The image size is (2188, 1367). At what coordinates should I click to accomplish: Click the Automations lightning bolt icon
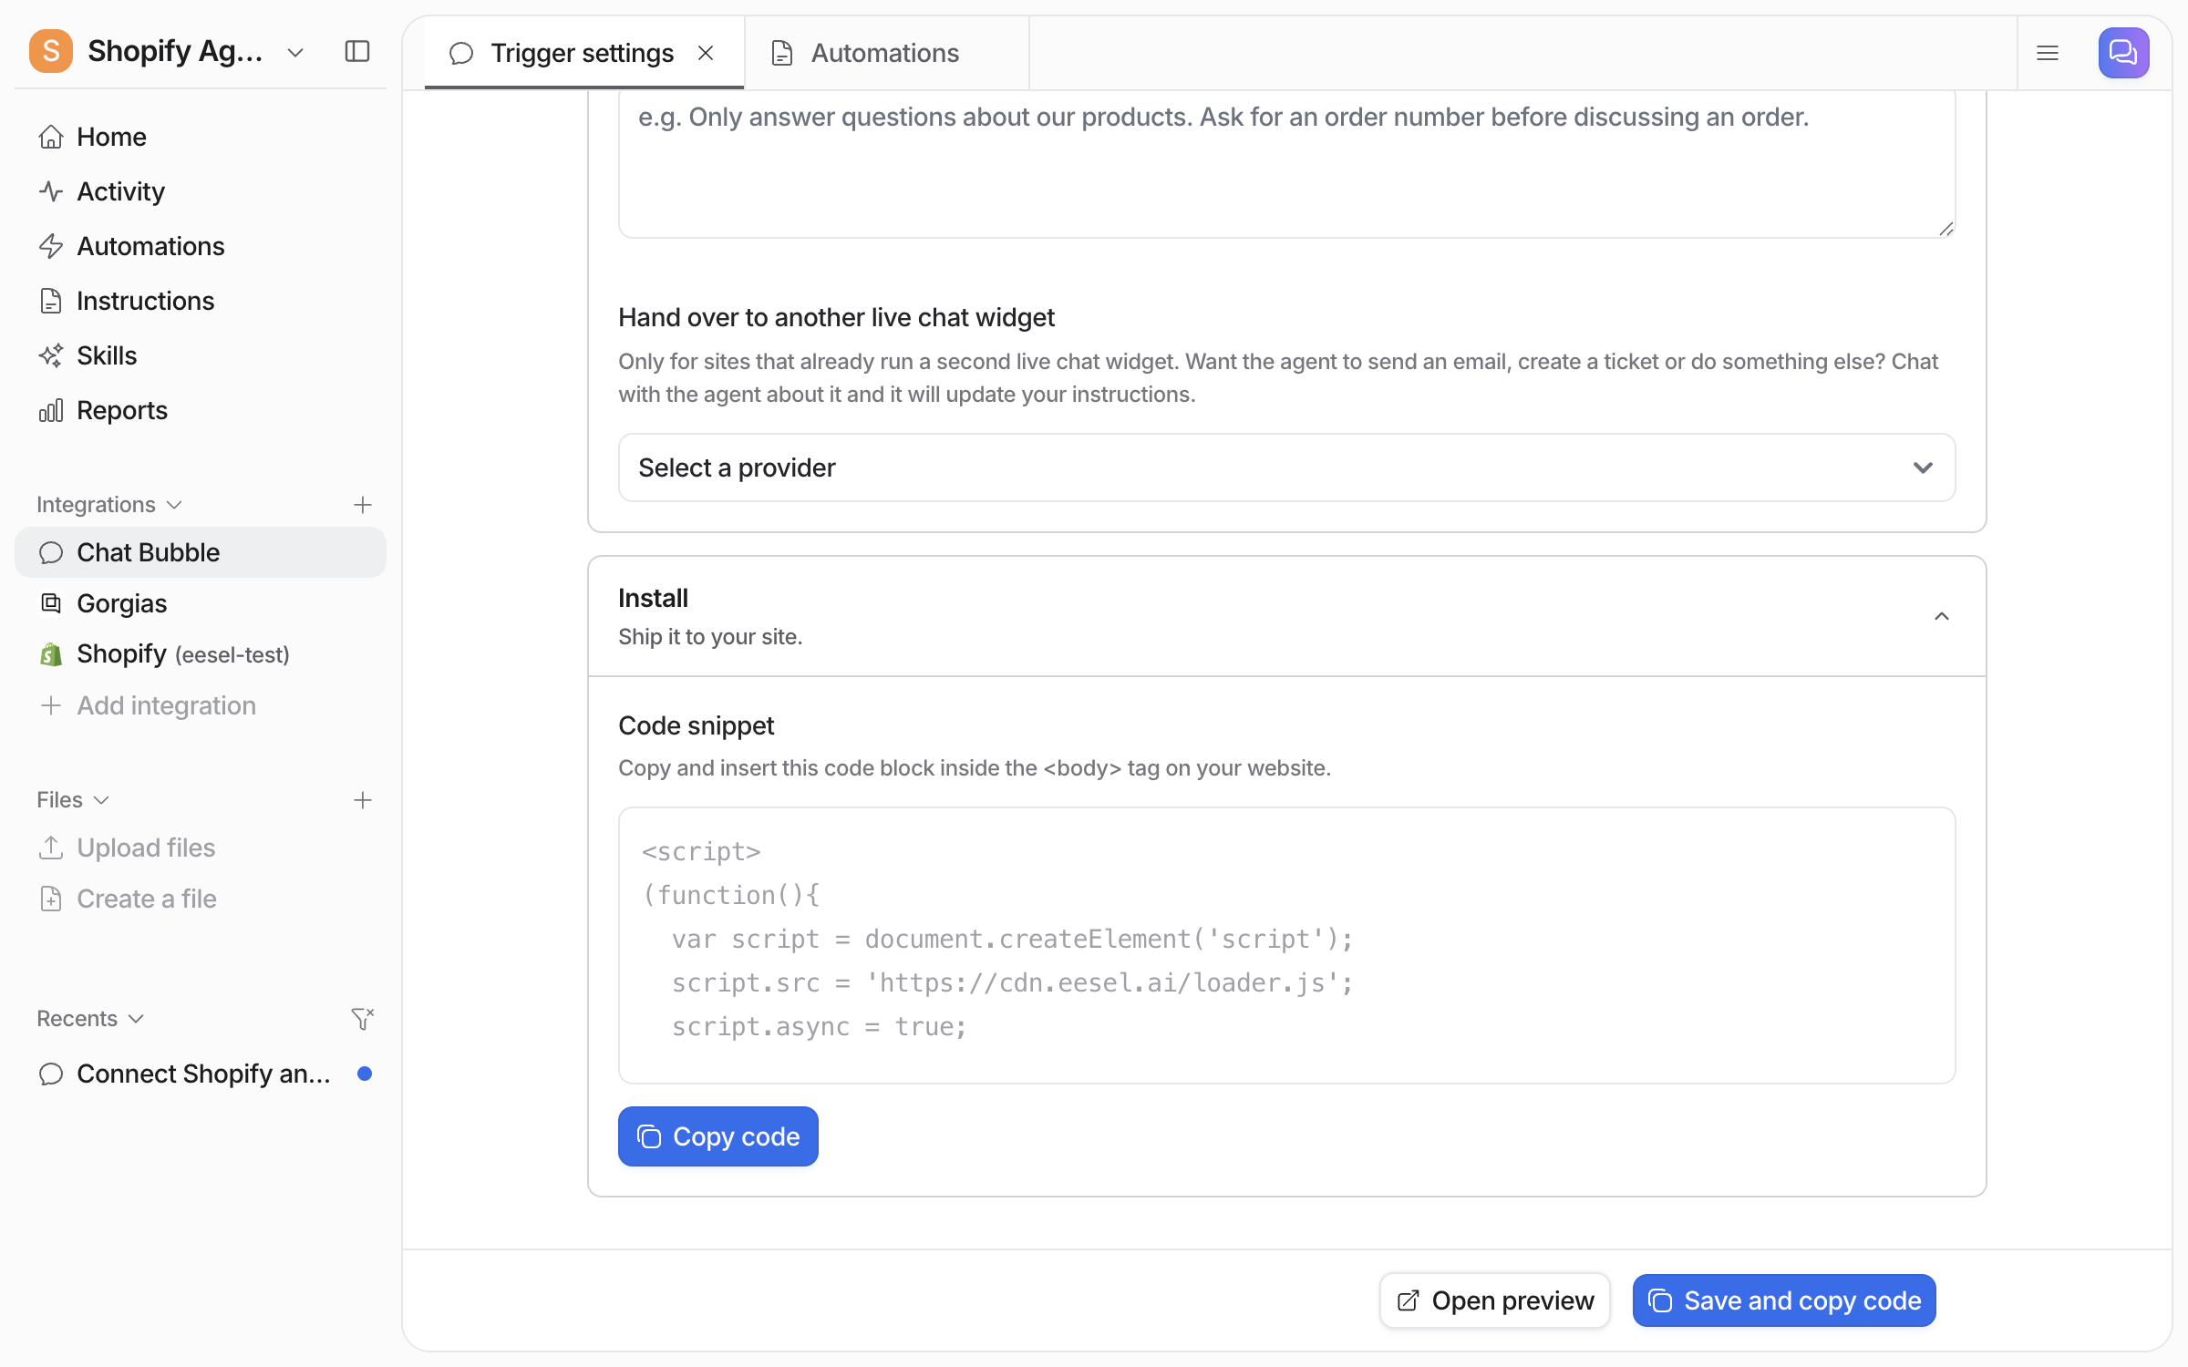[51, 246]
